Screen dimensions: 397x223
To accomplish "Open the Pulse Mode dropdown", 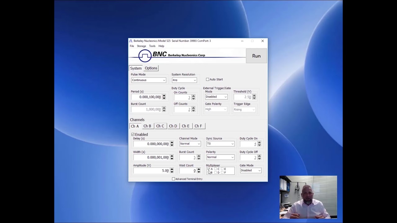I will click(x=149, y=80).
